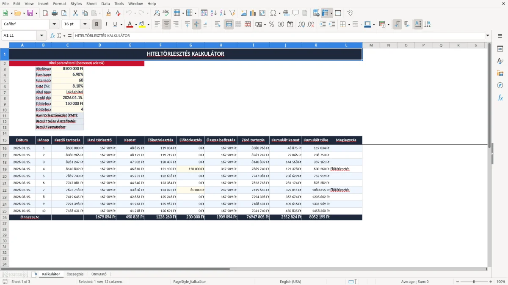Toggle Merge and Center Cells
The image size is (508, 285).
[229, 24]
